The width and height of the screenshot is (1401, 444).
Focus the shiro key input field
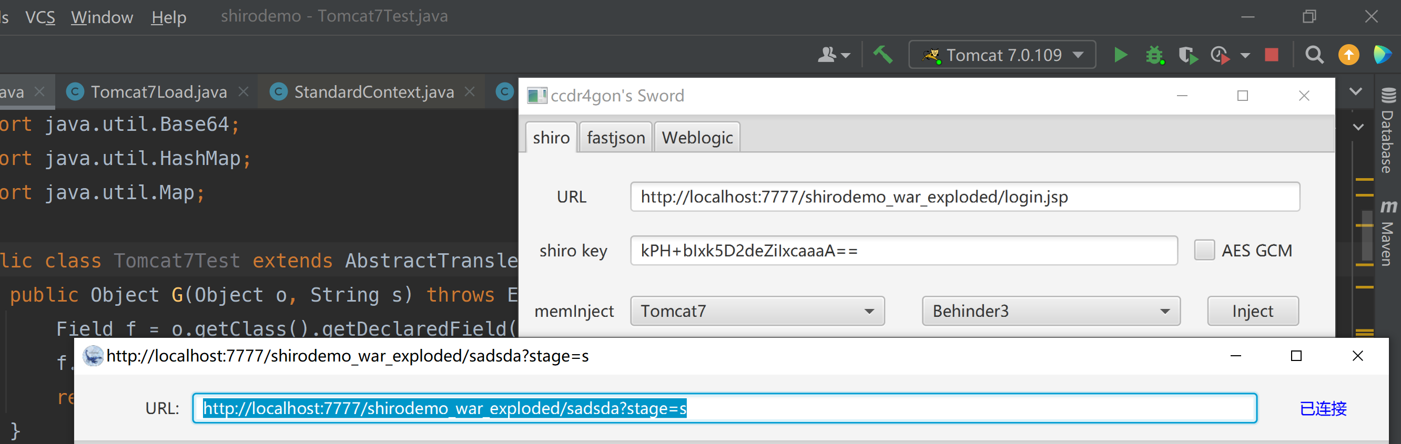pyautogui.click(x=904, y=251)
